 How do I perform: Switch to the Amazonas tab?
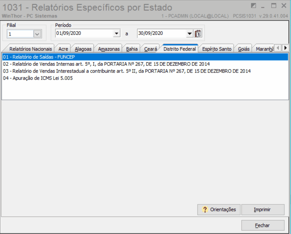[109, 49]
